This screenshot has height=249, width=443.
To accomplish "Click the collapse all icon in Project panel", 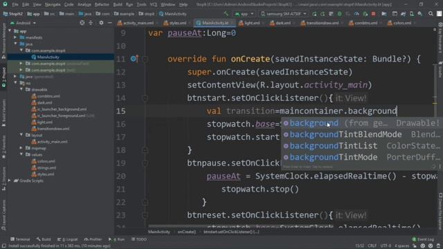I will point(91,23).
